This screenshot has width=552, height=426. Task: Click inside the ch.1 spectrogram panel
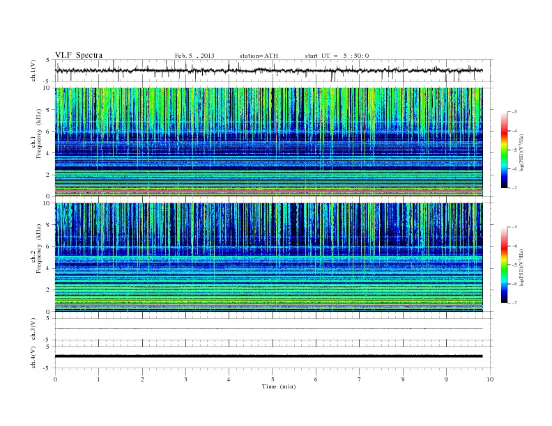click(268, 142)
